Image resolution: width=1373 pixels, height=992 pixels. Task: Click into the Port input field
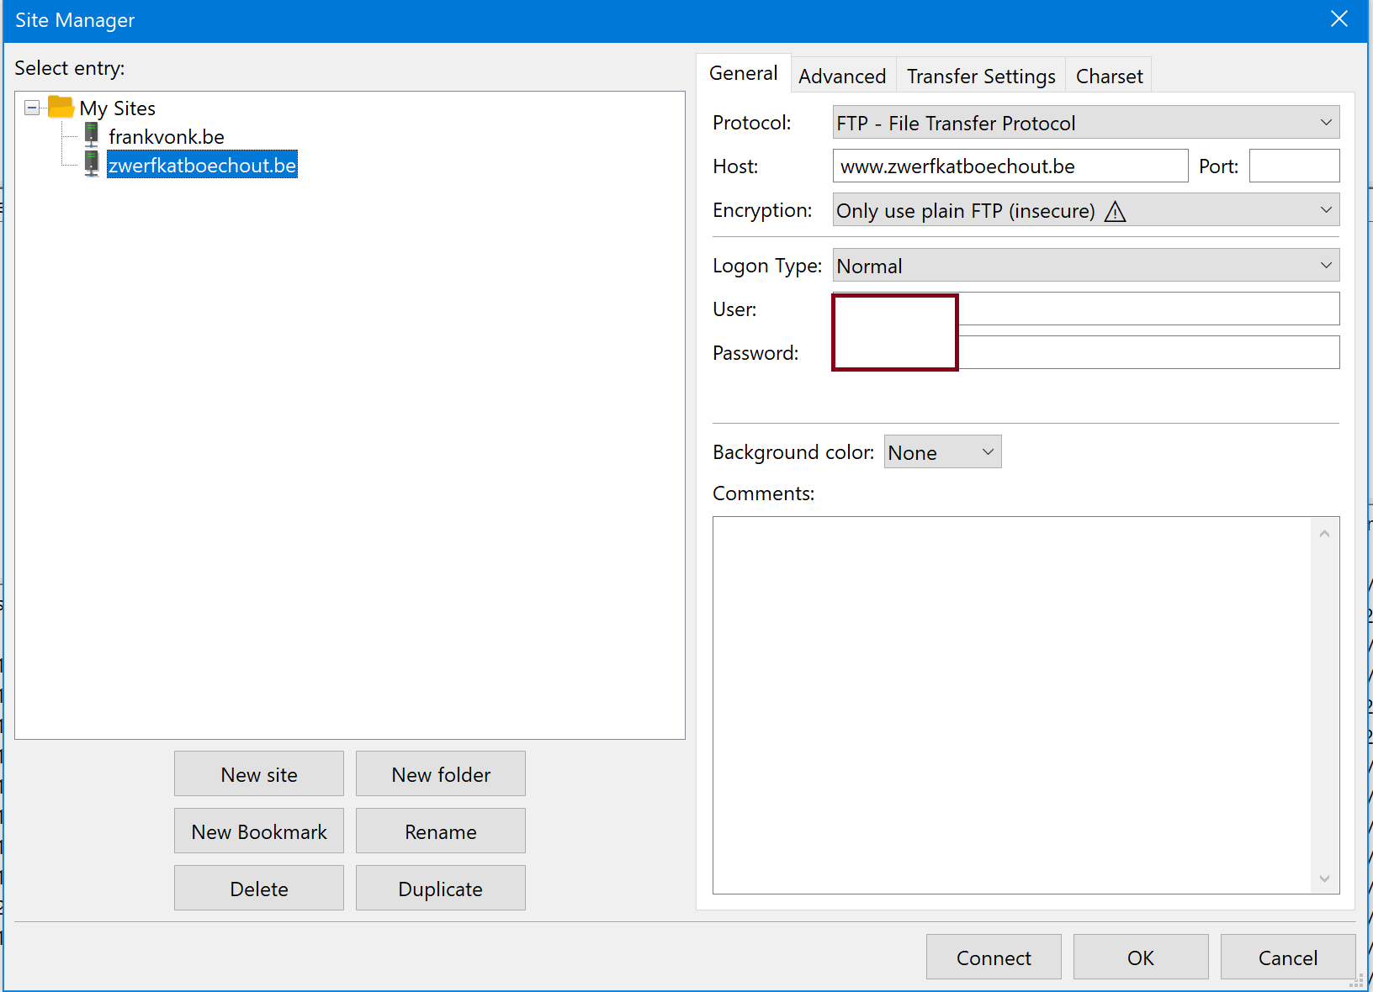[1295, 166]
